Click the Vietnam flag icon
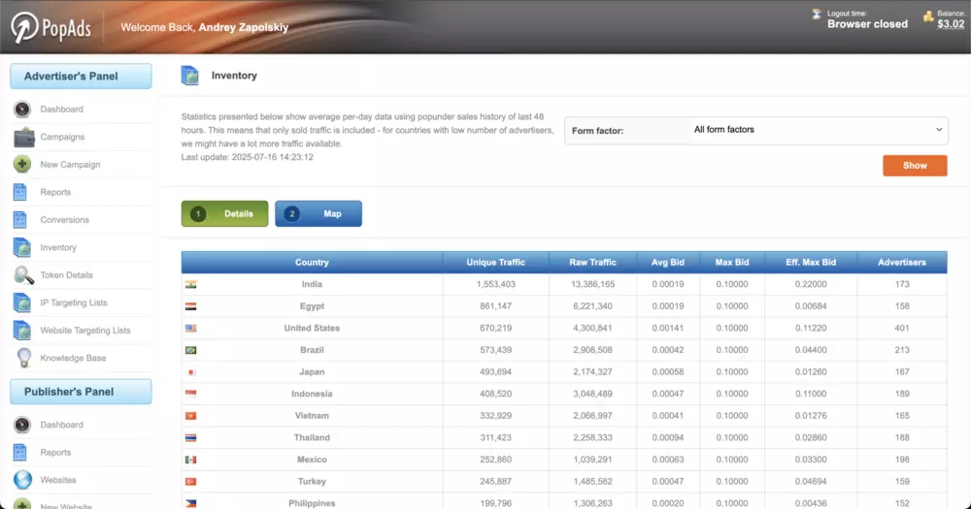This screenshot has width=971, height=509. (x=190, y=416)
